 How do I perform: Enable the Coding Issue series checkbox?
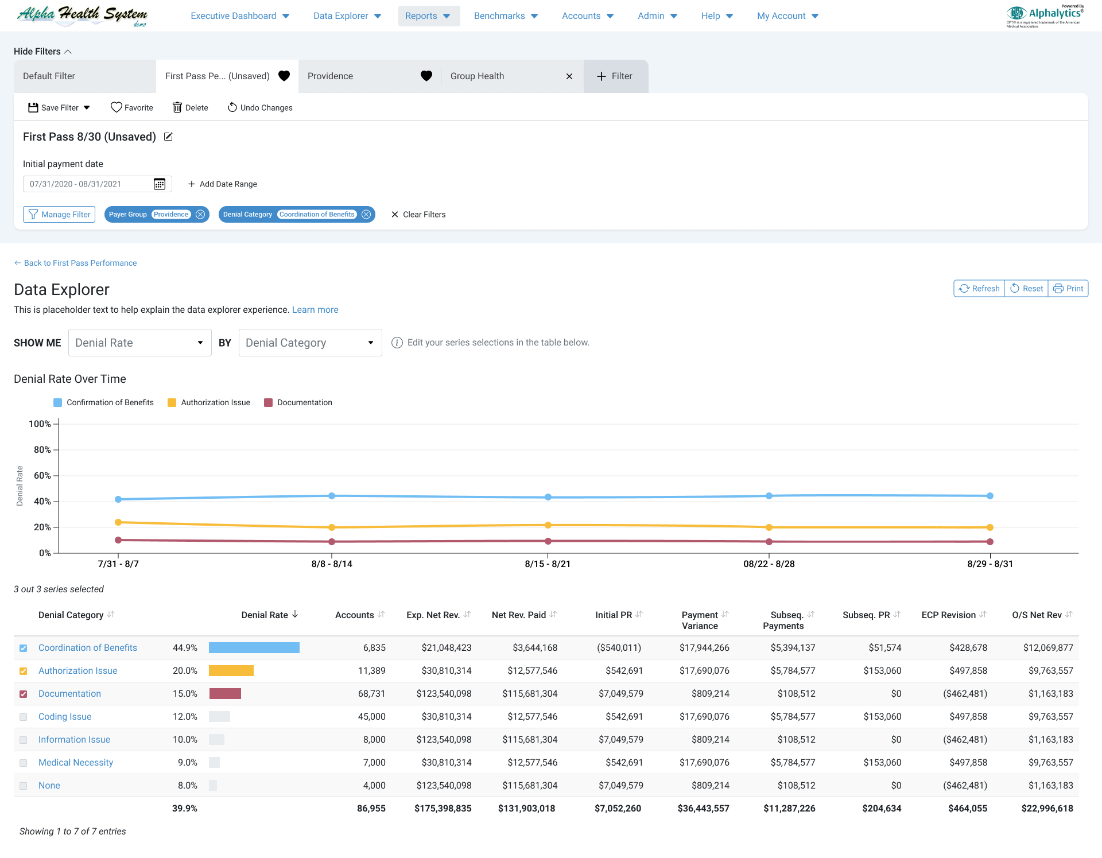24,717
